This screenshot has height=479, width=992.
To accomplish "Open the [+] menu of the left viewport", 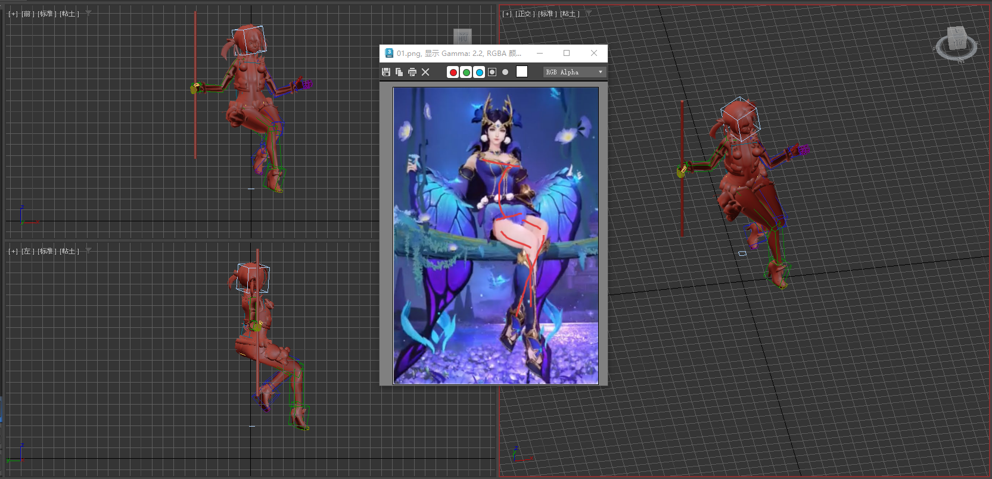I will tap(13, 251).
